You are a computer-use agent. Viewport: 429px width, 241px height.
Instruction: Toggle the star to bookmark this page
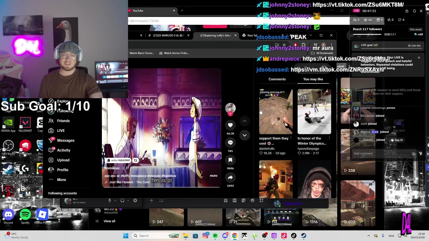tap(284, 45)
